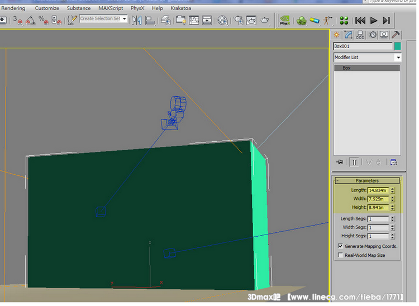Viewport: 419px width, 306px height.
Task: Open the MAXScript menu
Action: pyautogui.click(x=111, y=8)
